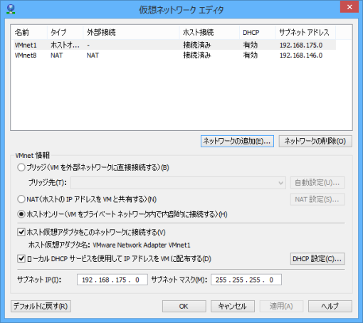Click the 適用(A) button
Viewport: 363px width, 323px height.
pyautogui.click(x=281, y=306)
